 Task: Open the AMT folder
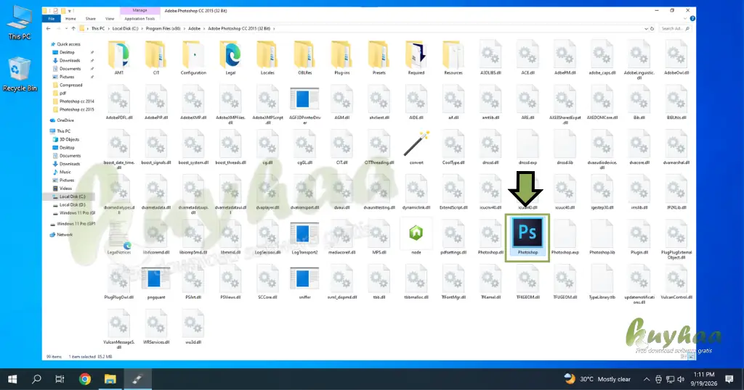[x=118, y=57]
